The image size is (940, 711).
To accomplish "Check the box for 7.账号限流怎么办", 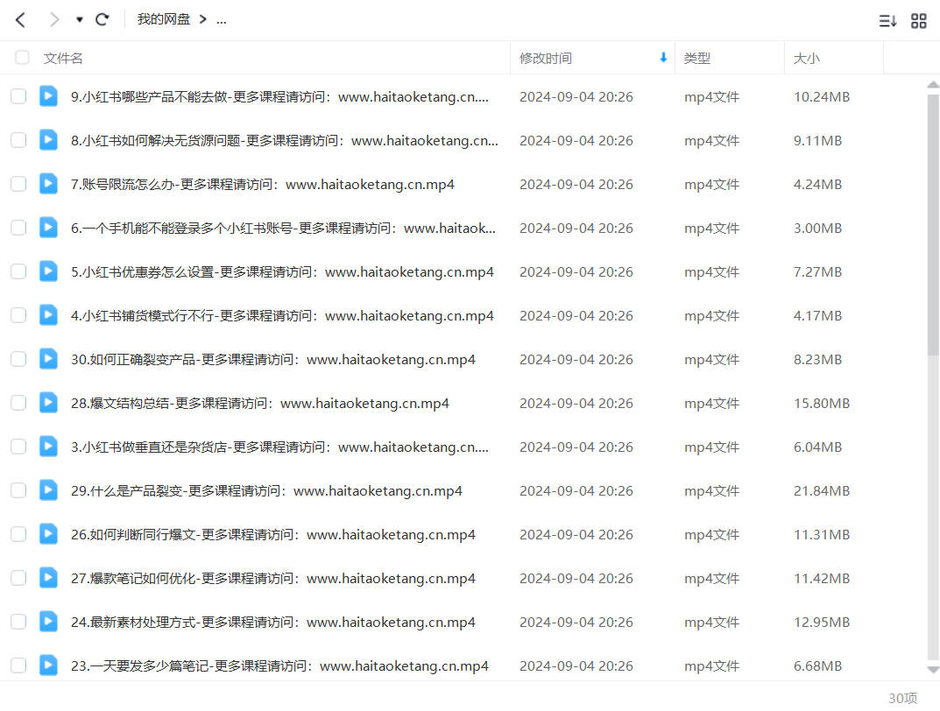I will tap(18, 184).
